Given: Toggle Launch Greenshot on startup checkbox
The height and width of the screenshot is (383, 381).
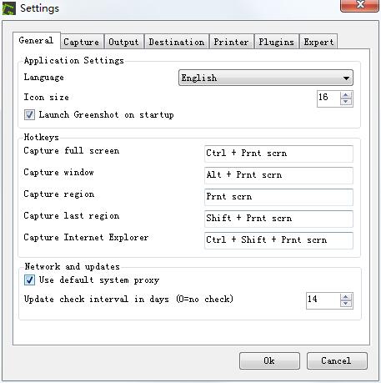Looking at the screenshot, I should tap(29, 114).
